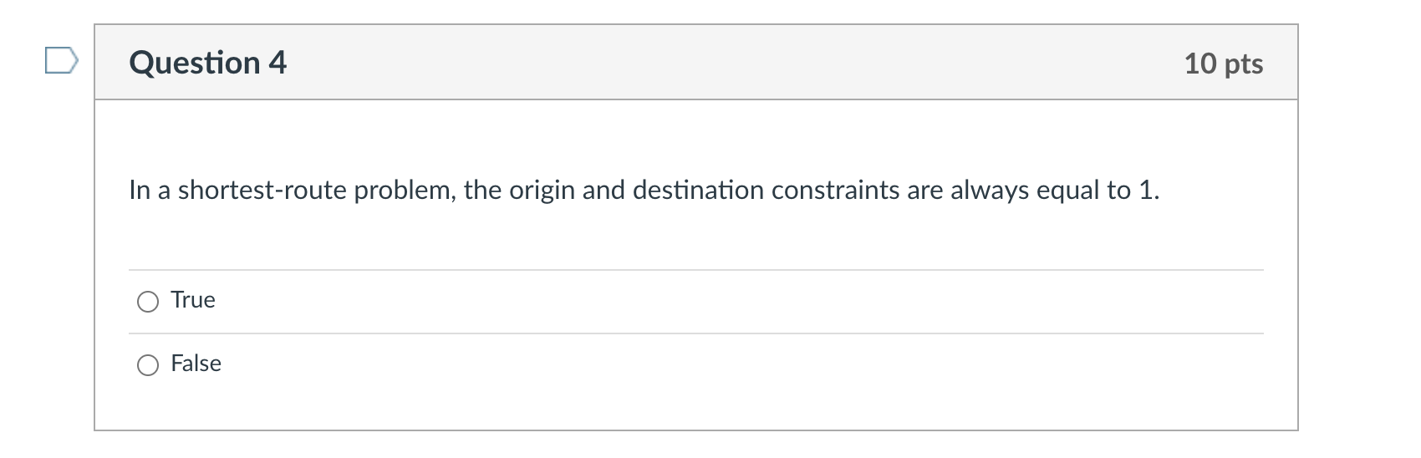Click the word "shortest-route" in the question
This screenshot has height=458, width=1421.
coord(262,191)
